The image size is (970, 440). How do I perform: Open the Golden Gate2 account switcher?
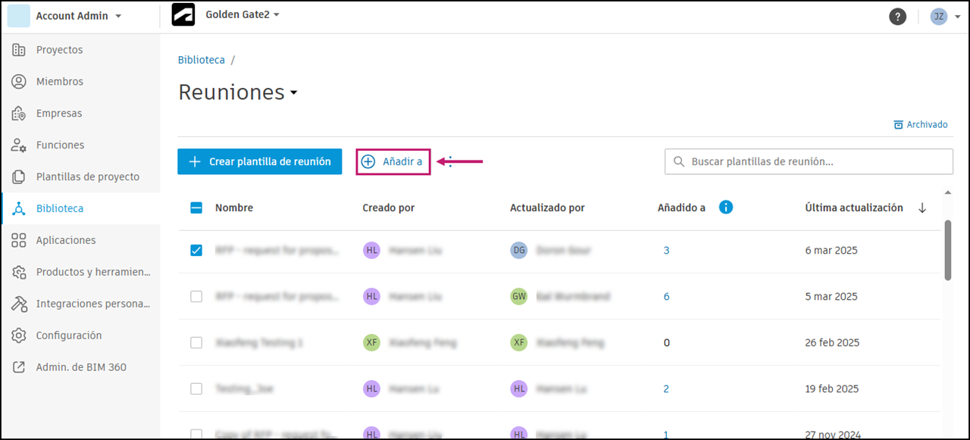(242, 15)
